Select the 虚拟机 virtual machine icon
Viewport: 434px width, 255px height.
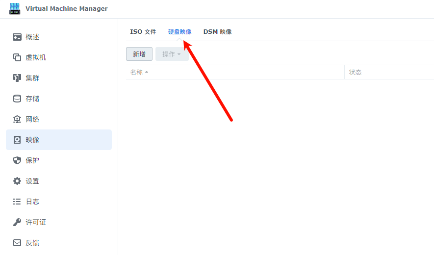point(17,57)
